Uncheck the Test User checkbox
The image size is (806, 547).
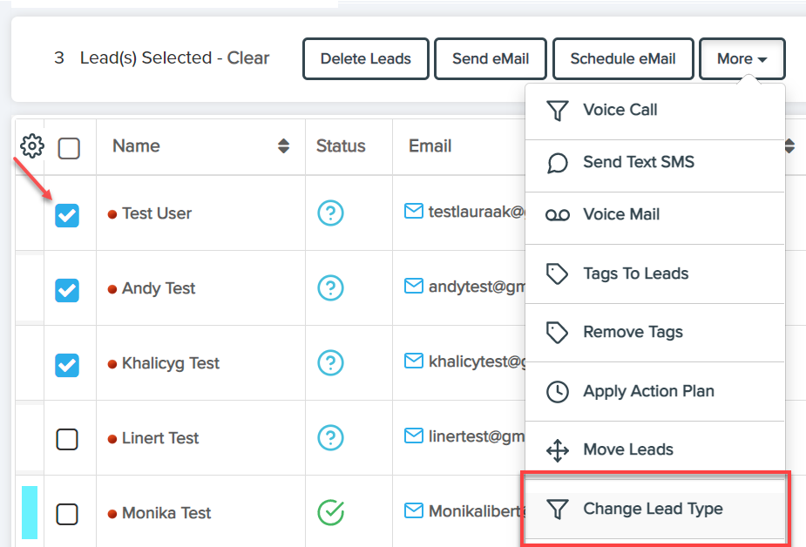pos(67,215)
